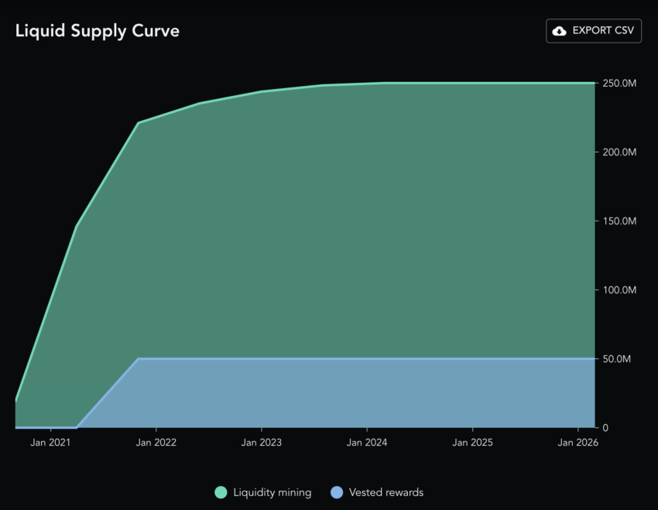658x510 pixels.
Task: Select the Jan 2022 axis label
Action: (x=156, y=443)
